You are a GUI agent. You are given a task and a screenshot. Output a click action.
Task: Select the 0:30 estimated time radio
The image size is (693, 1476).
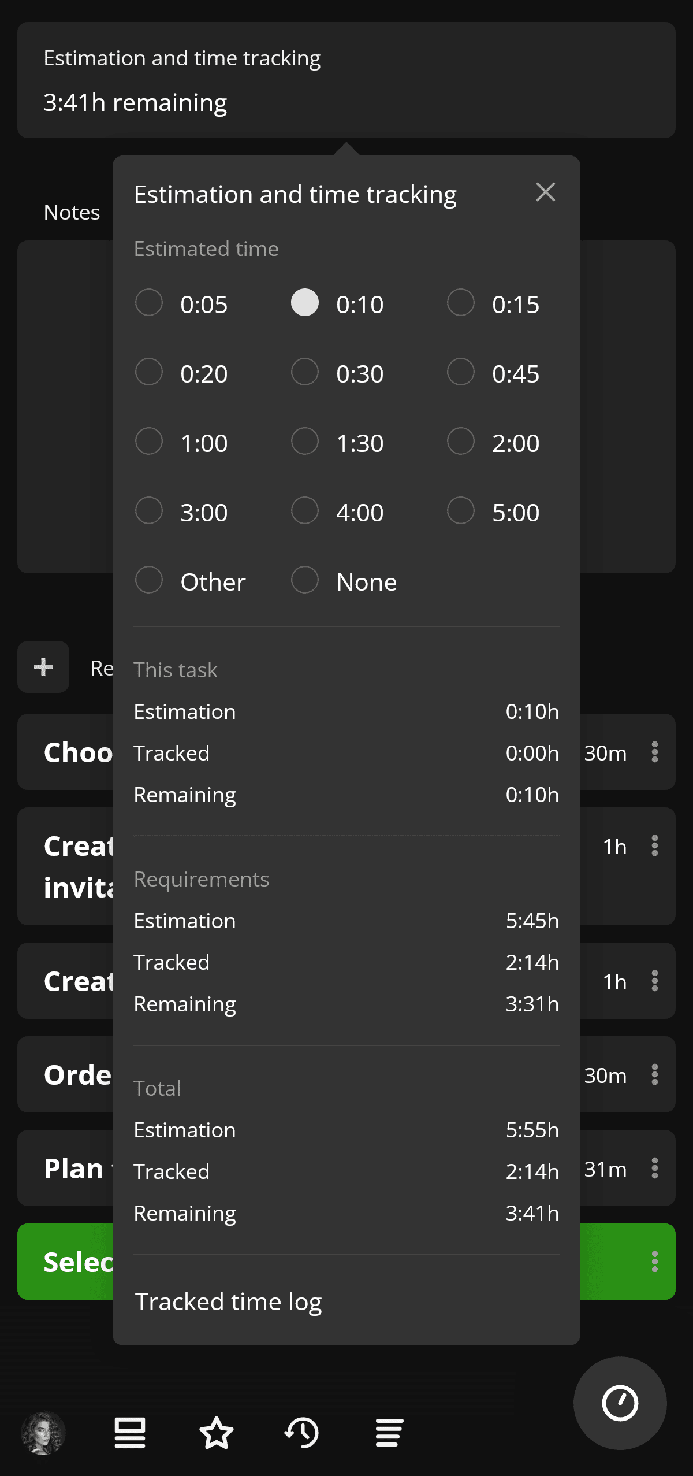pyautogui.click(x=305, y=372)
